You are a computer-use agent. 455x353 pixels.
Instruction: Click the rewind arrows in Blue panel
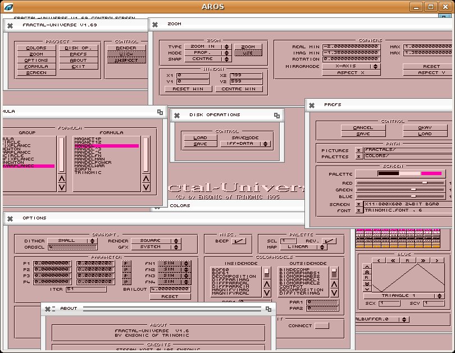[x=393, y=260]
